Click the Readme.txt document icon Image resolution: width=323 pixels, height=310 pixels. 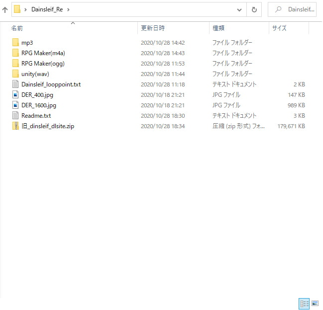(15, 116)
